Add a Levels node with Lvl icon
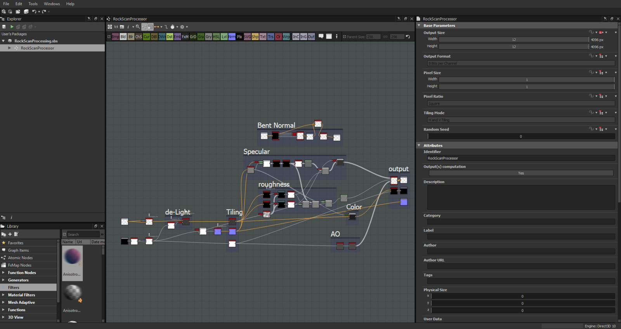The width and height of the screenshot is (621, 329). coord(224,36)
